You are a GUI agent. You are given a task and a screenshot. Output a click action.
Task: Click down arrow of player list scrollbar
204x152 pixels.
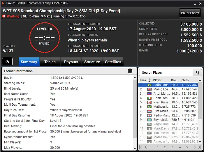coord(200,142)
